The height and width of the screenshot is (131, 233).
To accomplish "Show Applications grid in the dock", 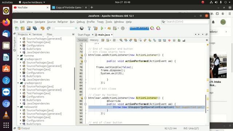I will [6, 125].
